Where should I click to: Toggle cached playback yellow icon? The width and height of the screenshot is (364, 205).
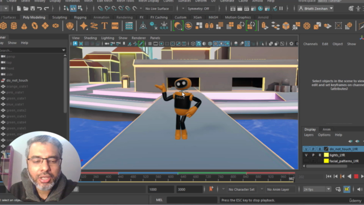(x=346, y=189)
